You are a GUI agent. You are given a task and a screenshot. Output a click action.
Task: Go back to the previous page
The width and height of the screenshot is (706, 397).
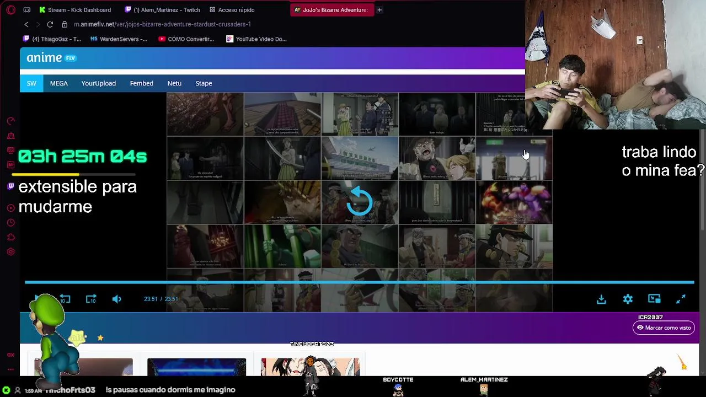pos(26,24)
